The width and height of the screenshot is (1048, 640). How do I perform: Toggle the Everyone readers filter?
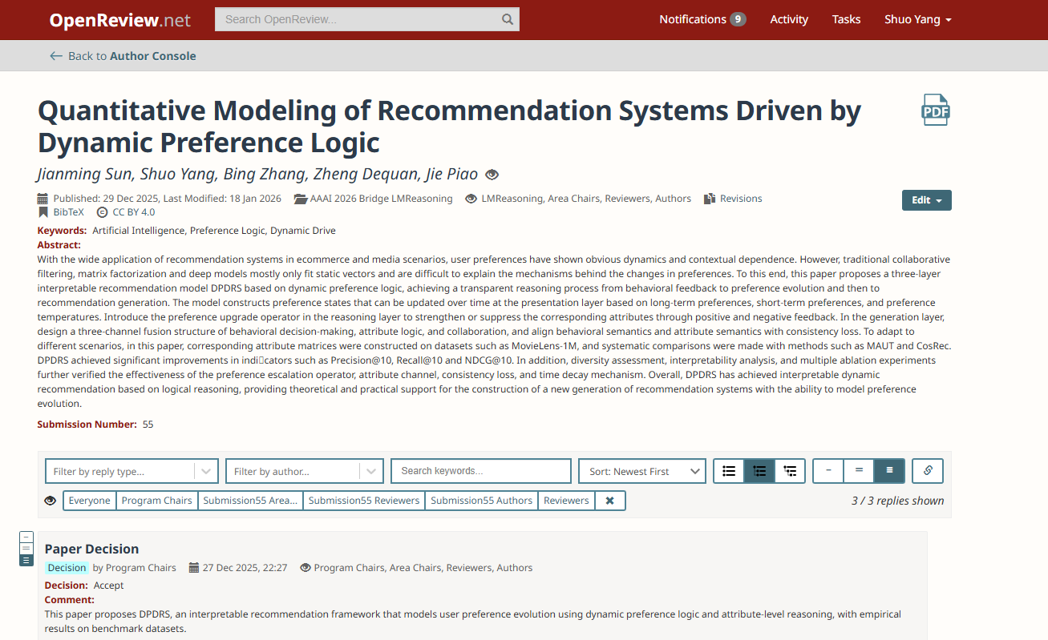[89, 501]
